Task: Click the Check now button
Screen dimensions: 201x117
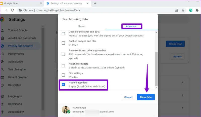Action: pos(175,44)
